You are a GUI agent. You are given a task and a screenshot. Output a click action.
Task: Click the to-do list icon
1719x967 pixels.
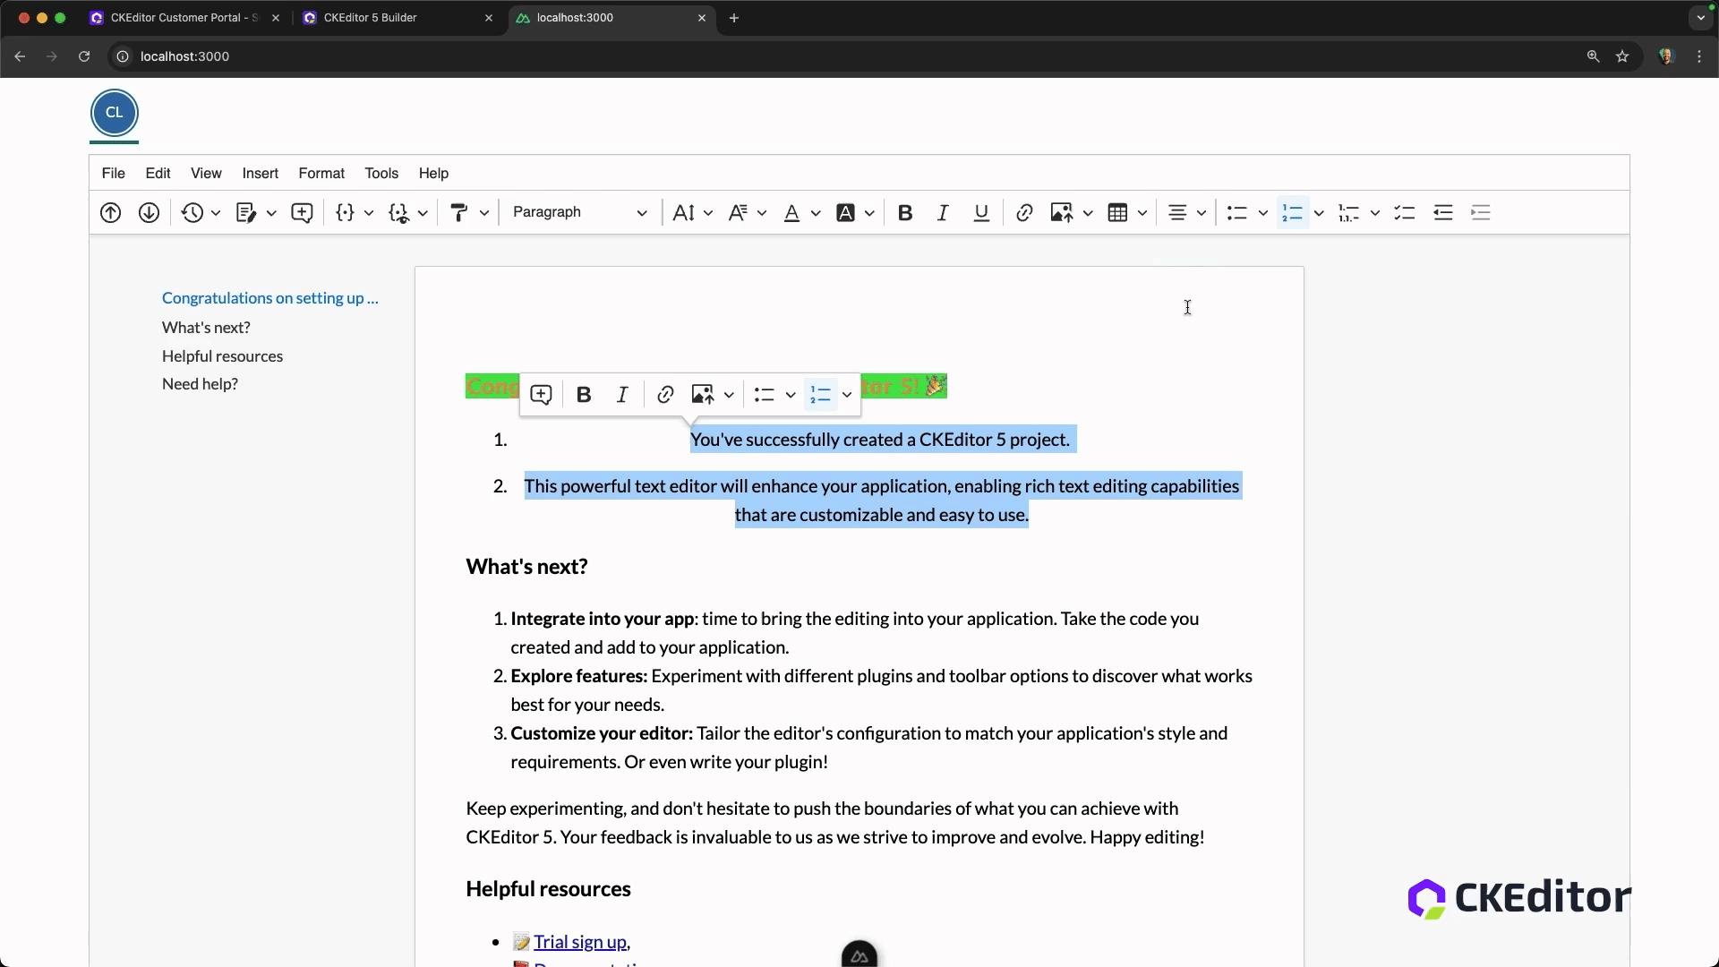1405,213
